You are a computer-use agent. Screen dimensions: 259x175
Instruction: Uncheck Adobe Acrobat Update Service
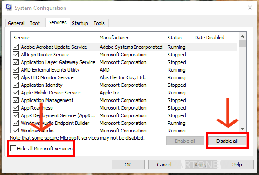coord(16,47)
